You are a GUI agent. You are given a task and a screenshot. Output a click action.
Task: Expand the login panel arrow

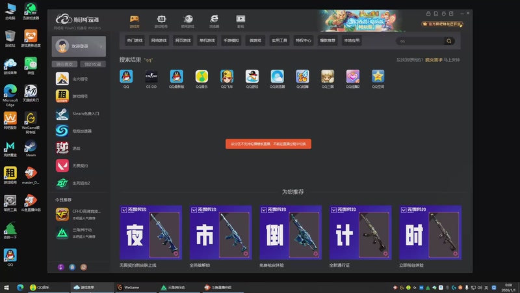point(101,46)
